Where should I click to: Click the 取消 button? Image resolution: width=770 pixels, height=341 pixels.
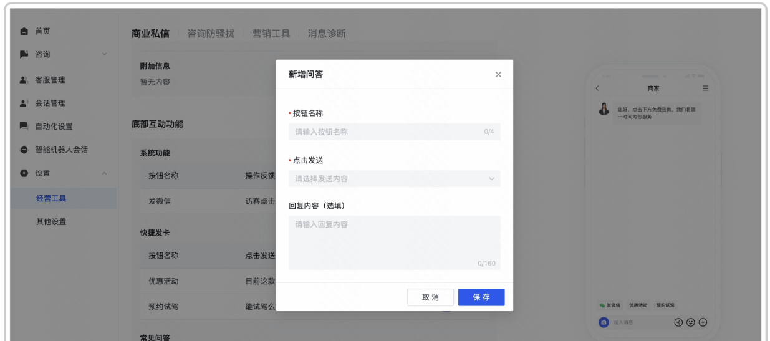tap(430, 297)
